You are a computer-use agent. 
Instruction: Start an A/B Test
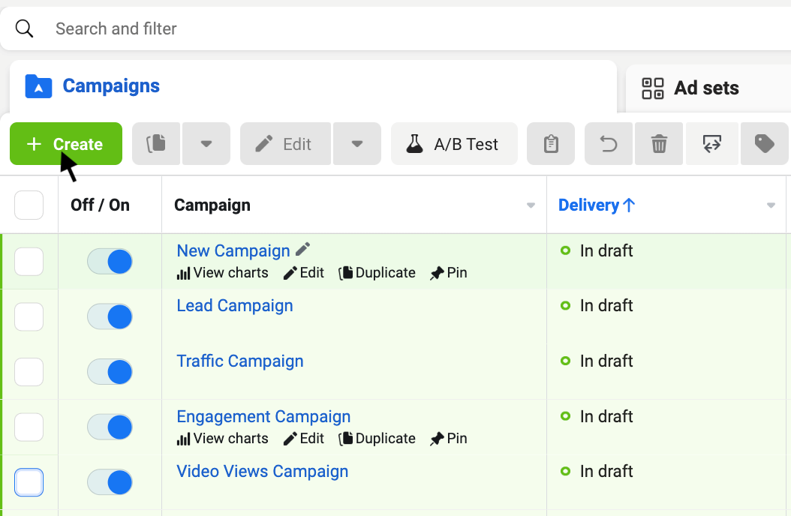(454, 144)
